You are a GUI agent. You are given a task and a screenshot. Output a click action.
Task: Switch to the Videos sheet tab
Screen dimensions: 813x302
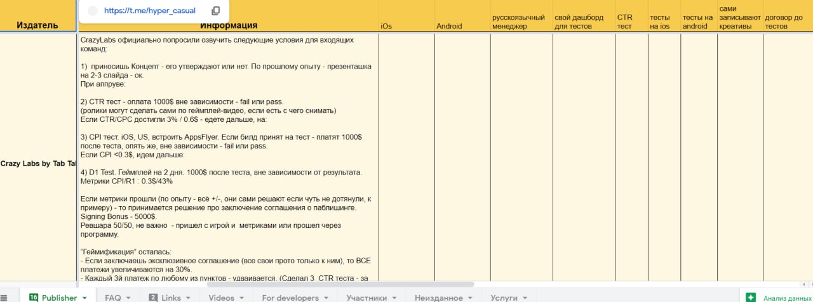coord(221,298)
